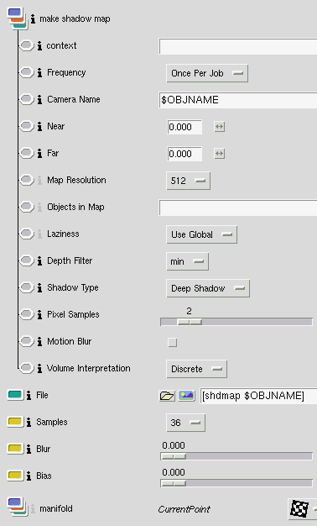Click the info icon next to Motion Blur
Screen dimensions: 317x526
click(x=39, y=341)
